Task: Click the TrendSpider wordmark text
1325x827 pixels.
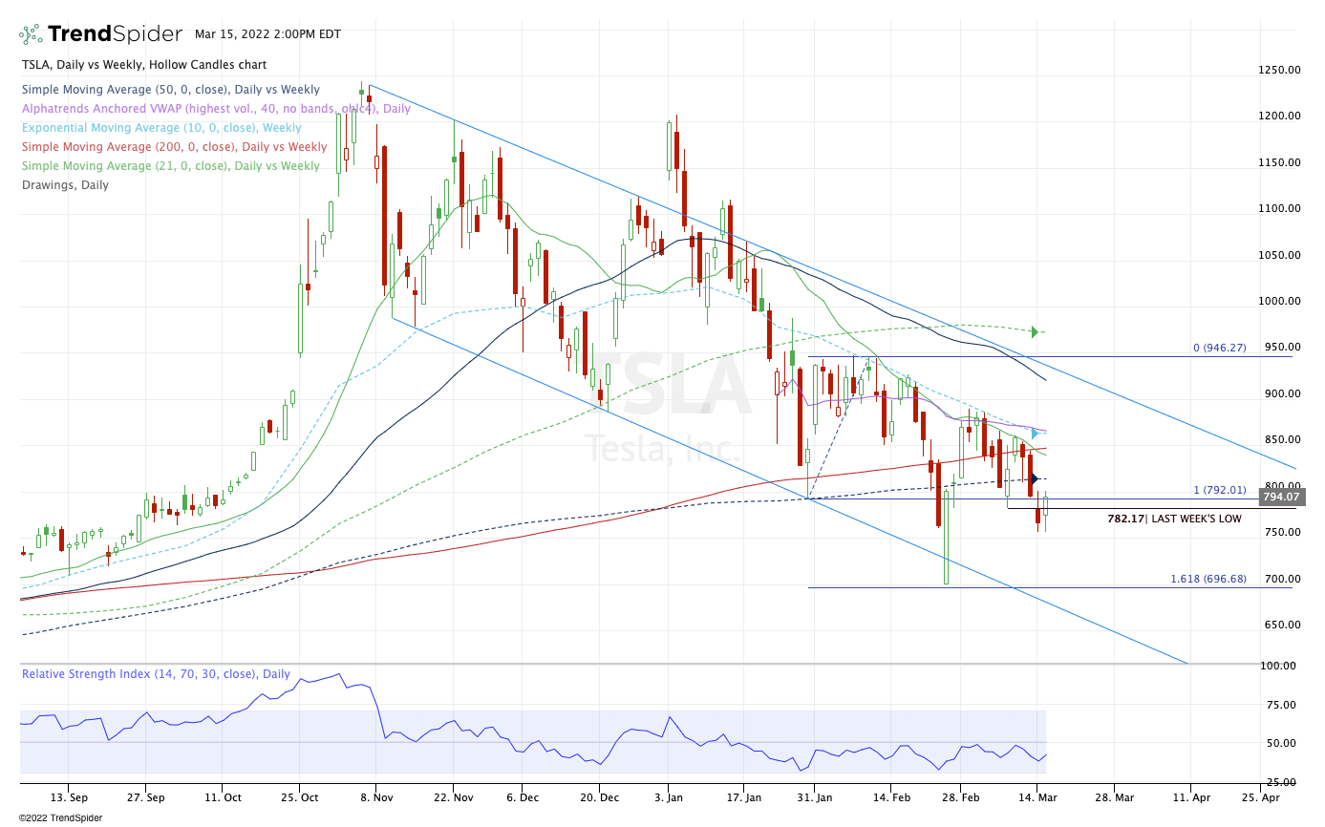Action: pos(115,34)
